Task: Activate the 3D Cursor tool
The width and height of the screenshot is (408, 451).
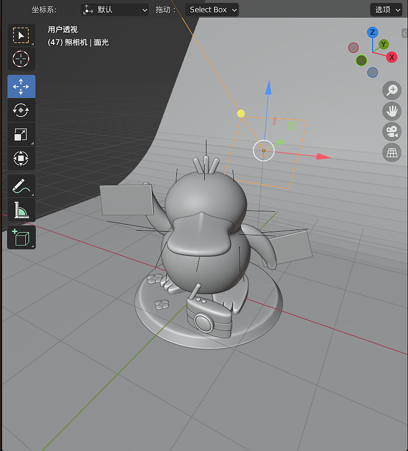Action: point(21,59)
